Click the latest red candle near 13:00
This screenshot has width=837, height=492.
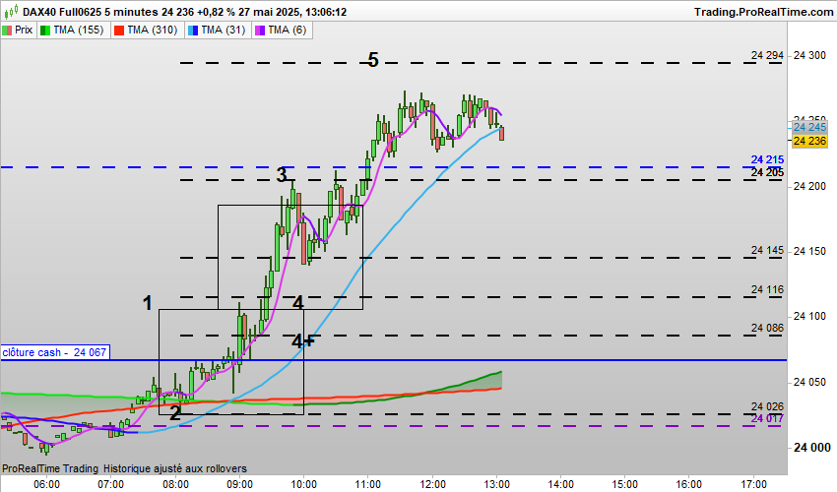(502, 134)
